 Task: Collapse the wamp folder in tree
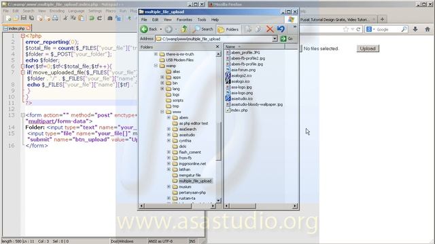pos(156,66)
